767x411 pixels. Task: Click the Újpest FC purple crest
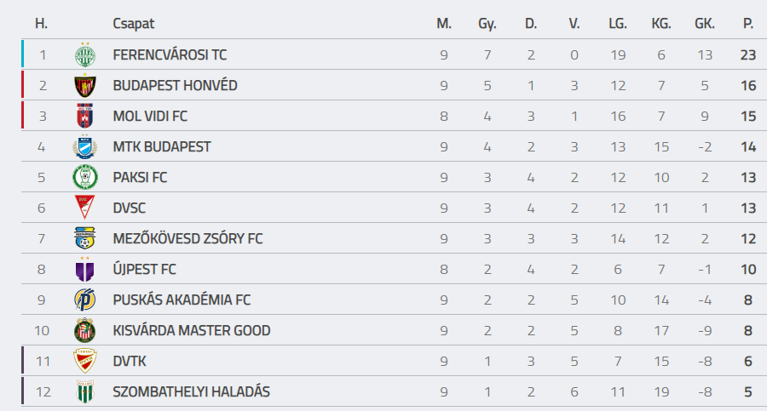pyautogui.click(x=85, y=269)
